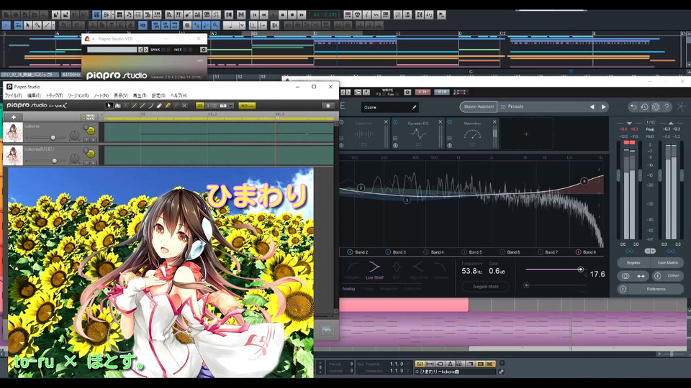Select the eraser tool in Piapro Studio
The height and width of the screenshot is (388, 691).
point(159,106)
